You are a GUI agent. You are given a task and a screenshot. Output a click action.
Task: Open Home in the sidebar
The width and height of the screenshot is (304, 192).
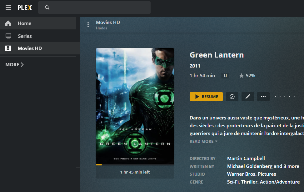pyautogui.click(x=38, y=23)
